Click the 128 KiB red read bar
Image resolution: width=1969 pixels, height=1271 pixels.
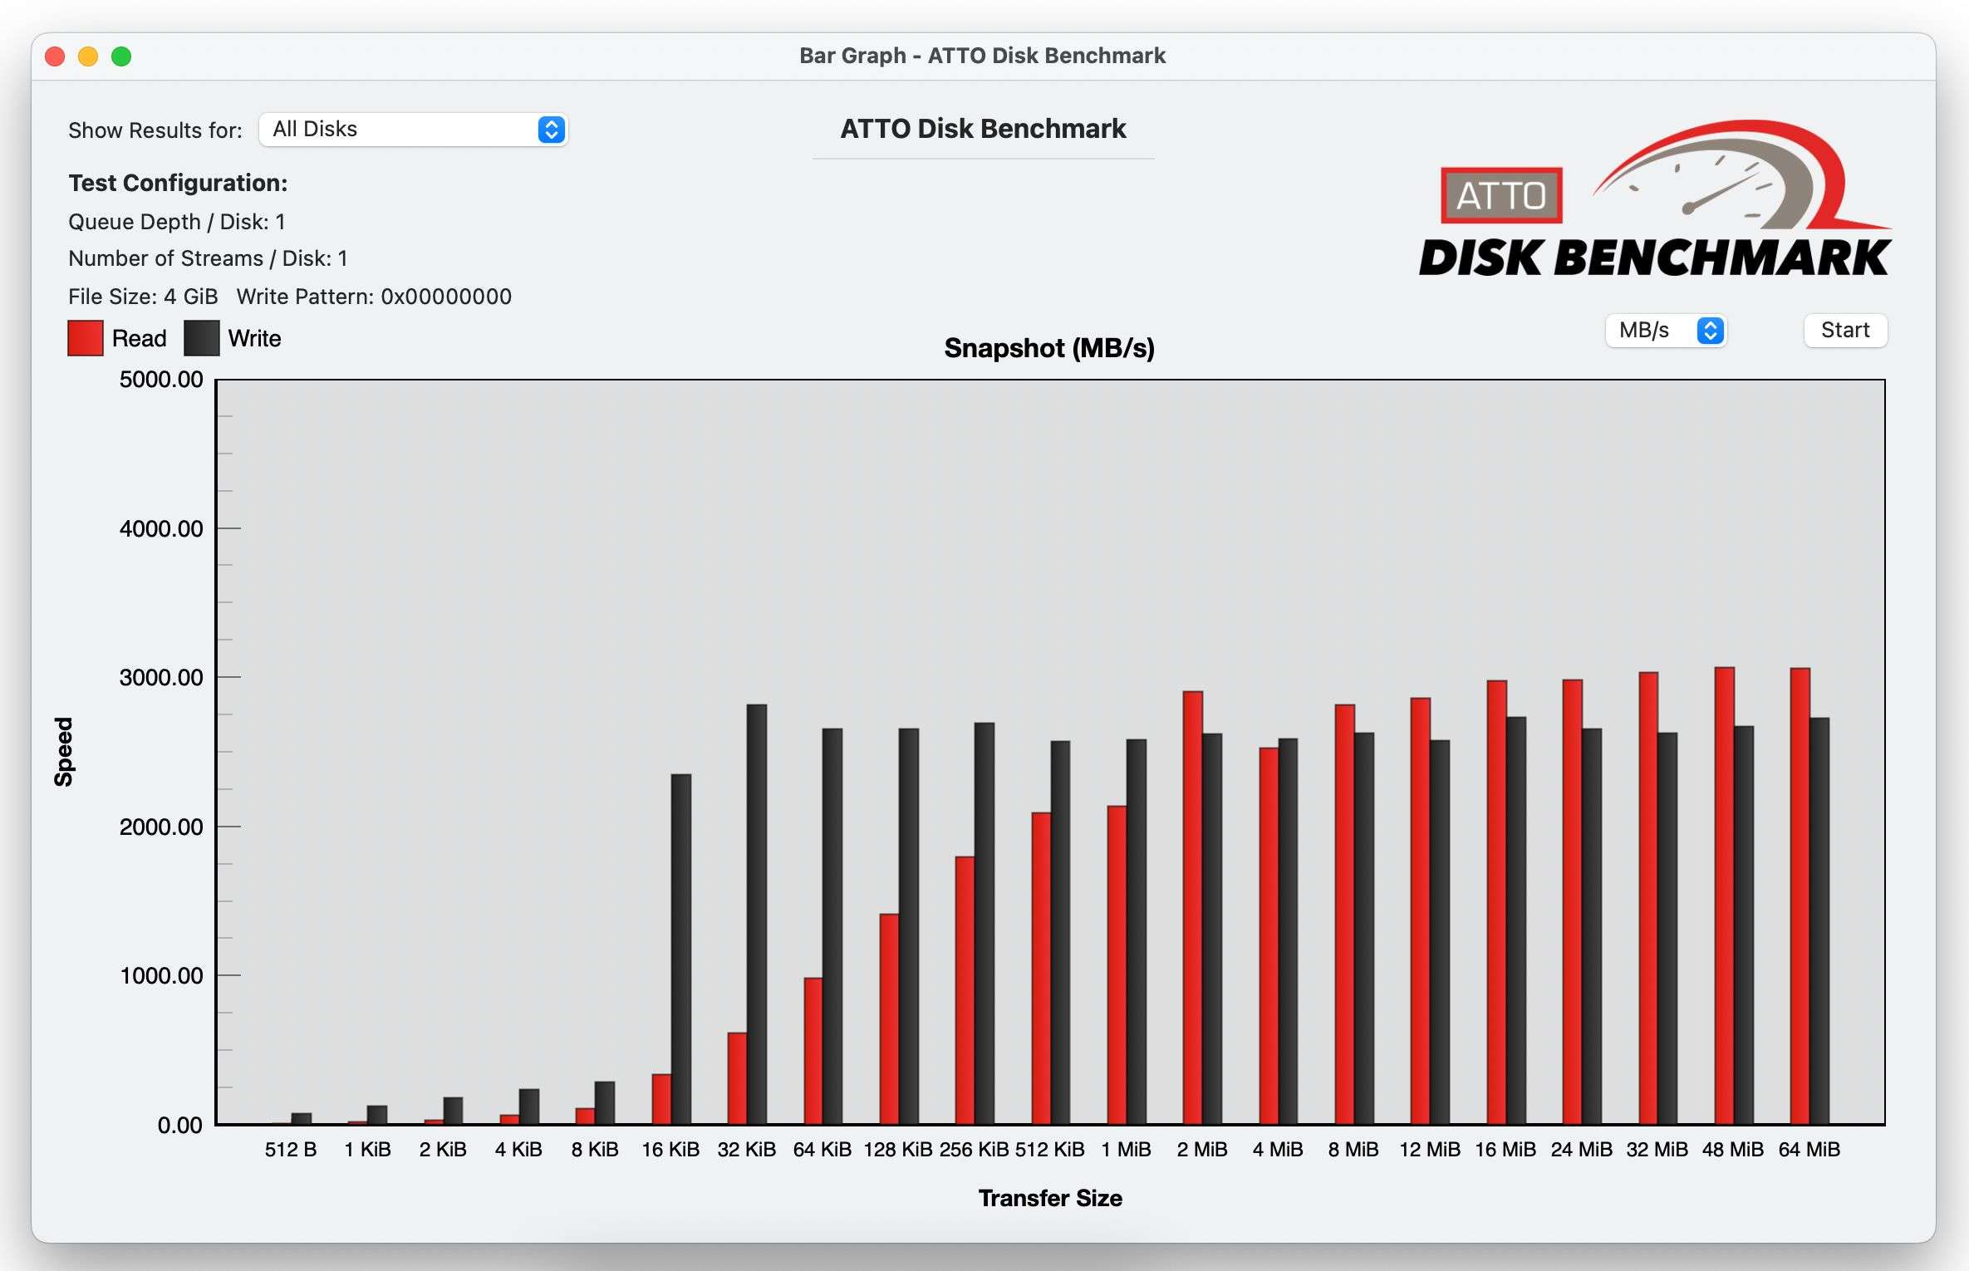(889, 1019)
